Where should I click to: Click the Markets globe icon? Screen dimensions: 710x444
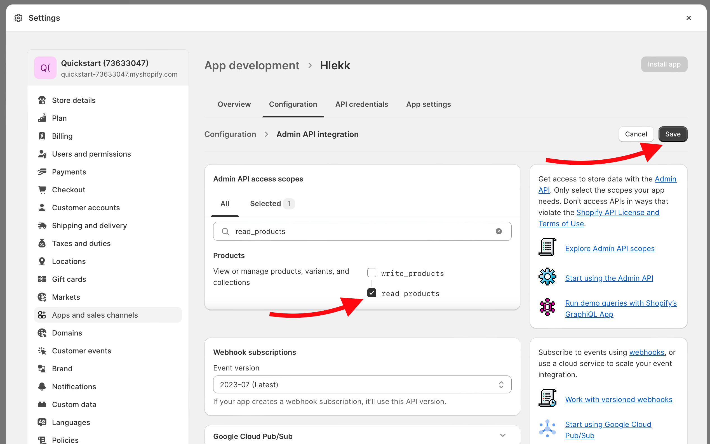pos(42,297)
